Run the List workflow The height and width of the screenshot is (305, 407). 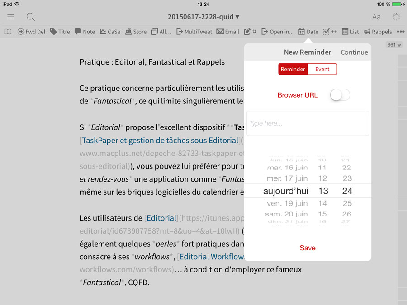(350, 32)
